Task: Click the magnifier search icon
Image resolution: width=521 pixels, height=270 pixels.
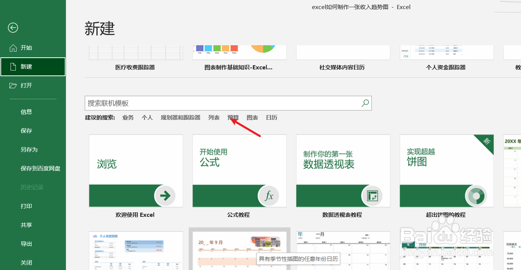Action: 365,103
